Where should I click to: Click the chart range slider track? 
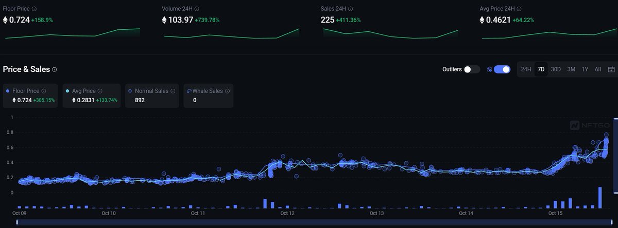click(x=315, y=222)
